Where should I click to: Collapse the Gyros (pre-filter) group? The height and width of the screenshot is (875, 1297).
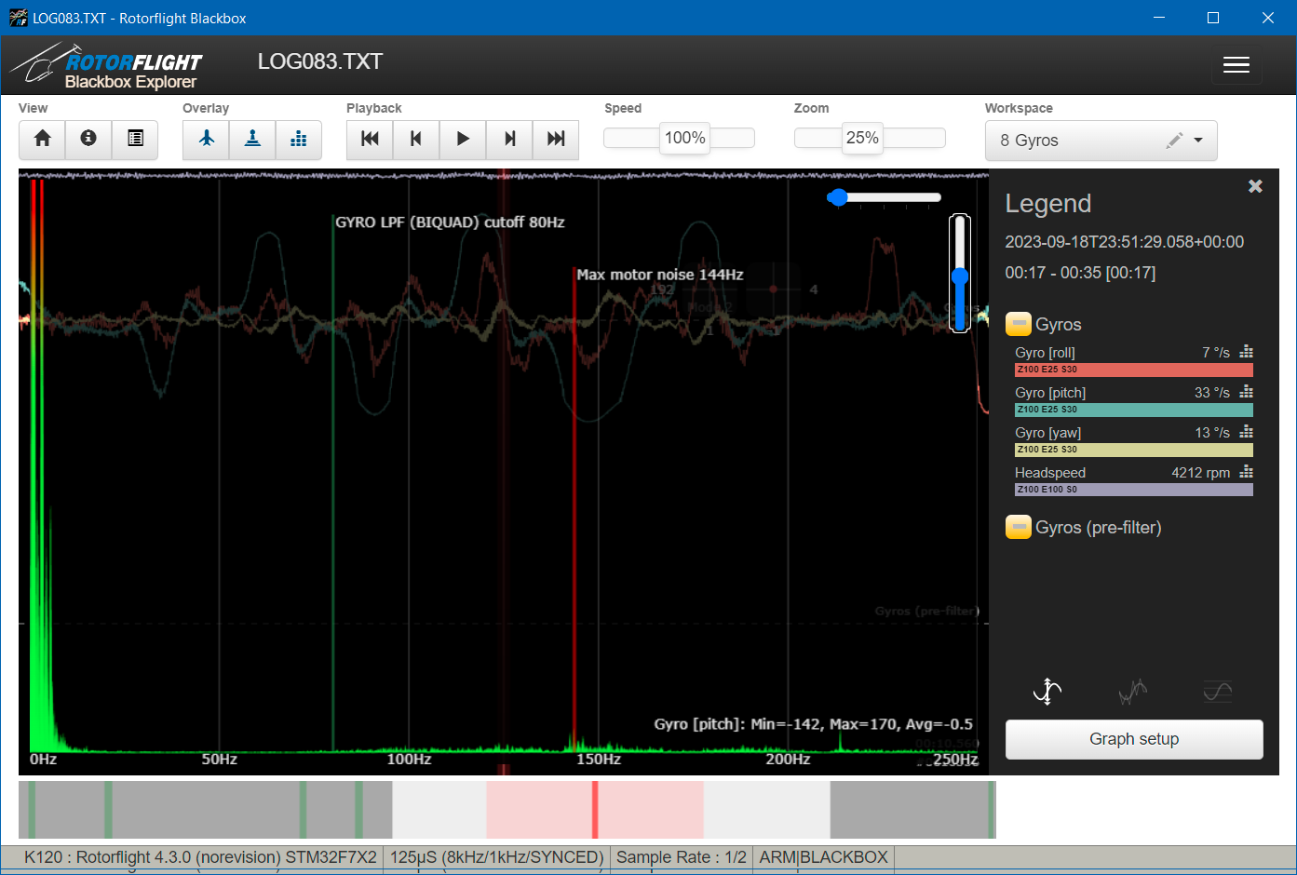coord(1019,528)
